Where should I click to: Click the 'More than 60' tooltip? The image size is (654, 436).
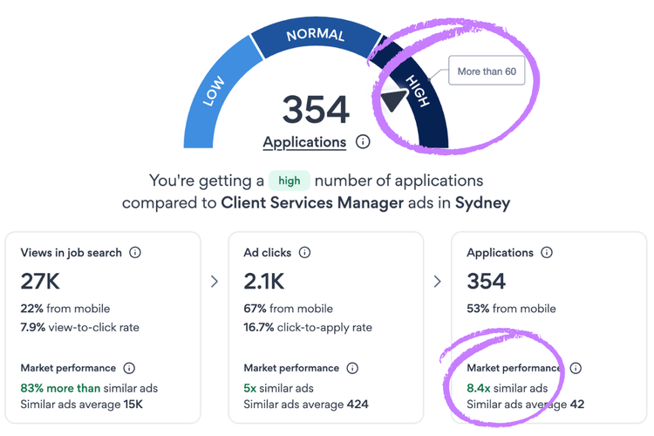(x=487, y=71)
